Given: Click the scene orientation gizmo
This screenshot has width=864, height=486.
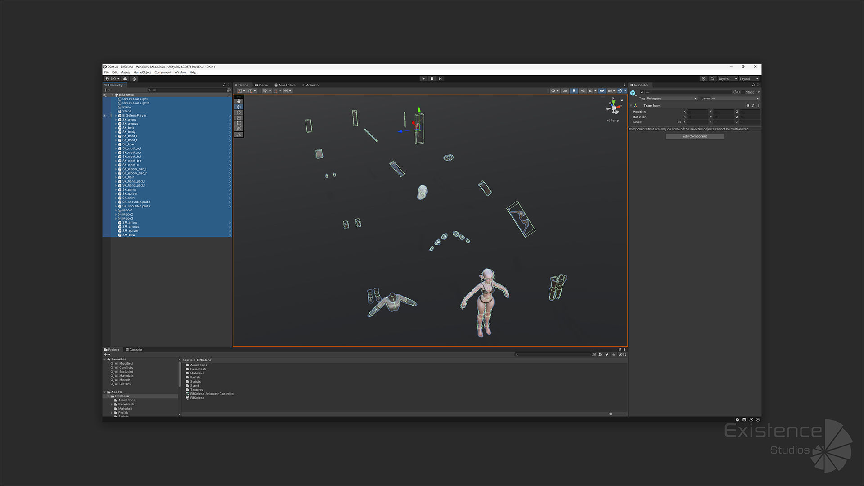Looking at the screenshot, I should pos(613,108).
